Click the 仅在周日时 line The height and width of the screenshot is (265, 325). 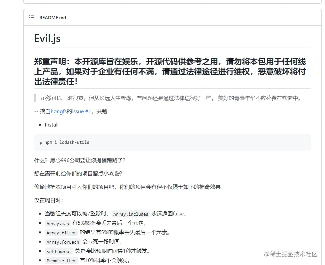pos(49,200)
